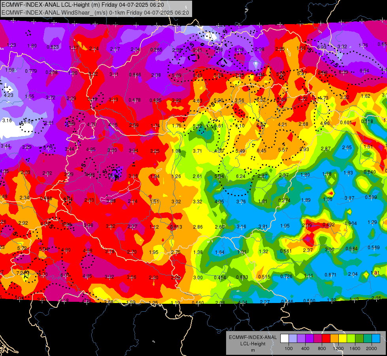The image size is (387, 356).
Task: Click the wind shear value 5.57
Action: click(x=283, y=150)
